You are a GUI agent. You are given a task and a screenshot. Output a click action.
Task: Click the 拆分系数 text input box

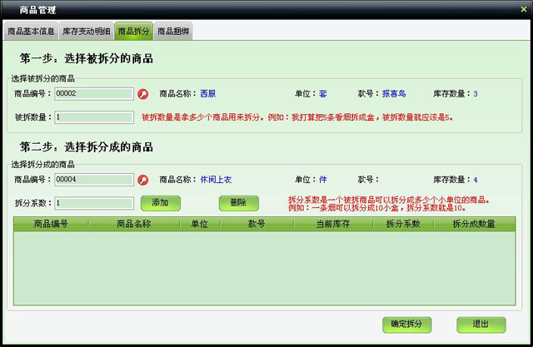pos(93,203)
